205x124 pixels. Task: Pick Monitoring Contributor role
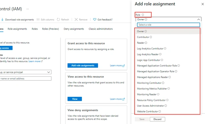coord(168,83)
